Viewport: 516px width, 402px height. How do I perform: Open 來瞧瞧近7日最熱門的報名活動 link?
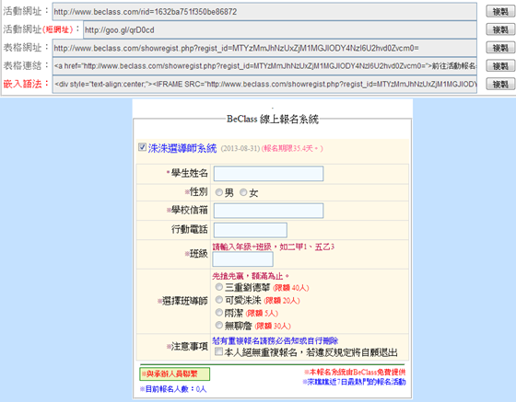(354, 382)
